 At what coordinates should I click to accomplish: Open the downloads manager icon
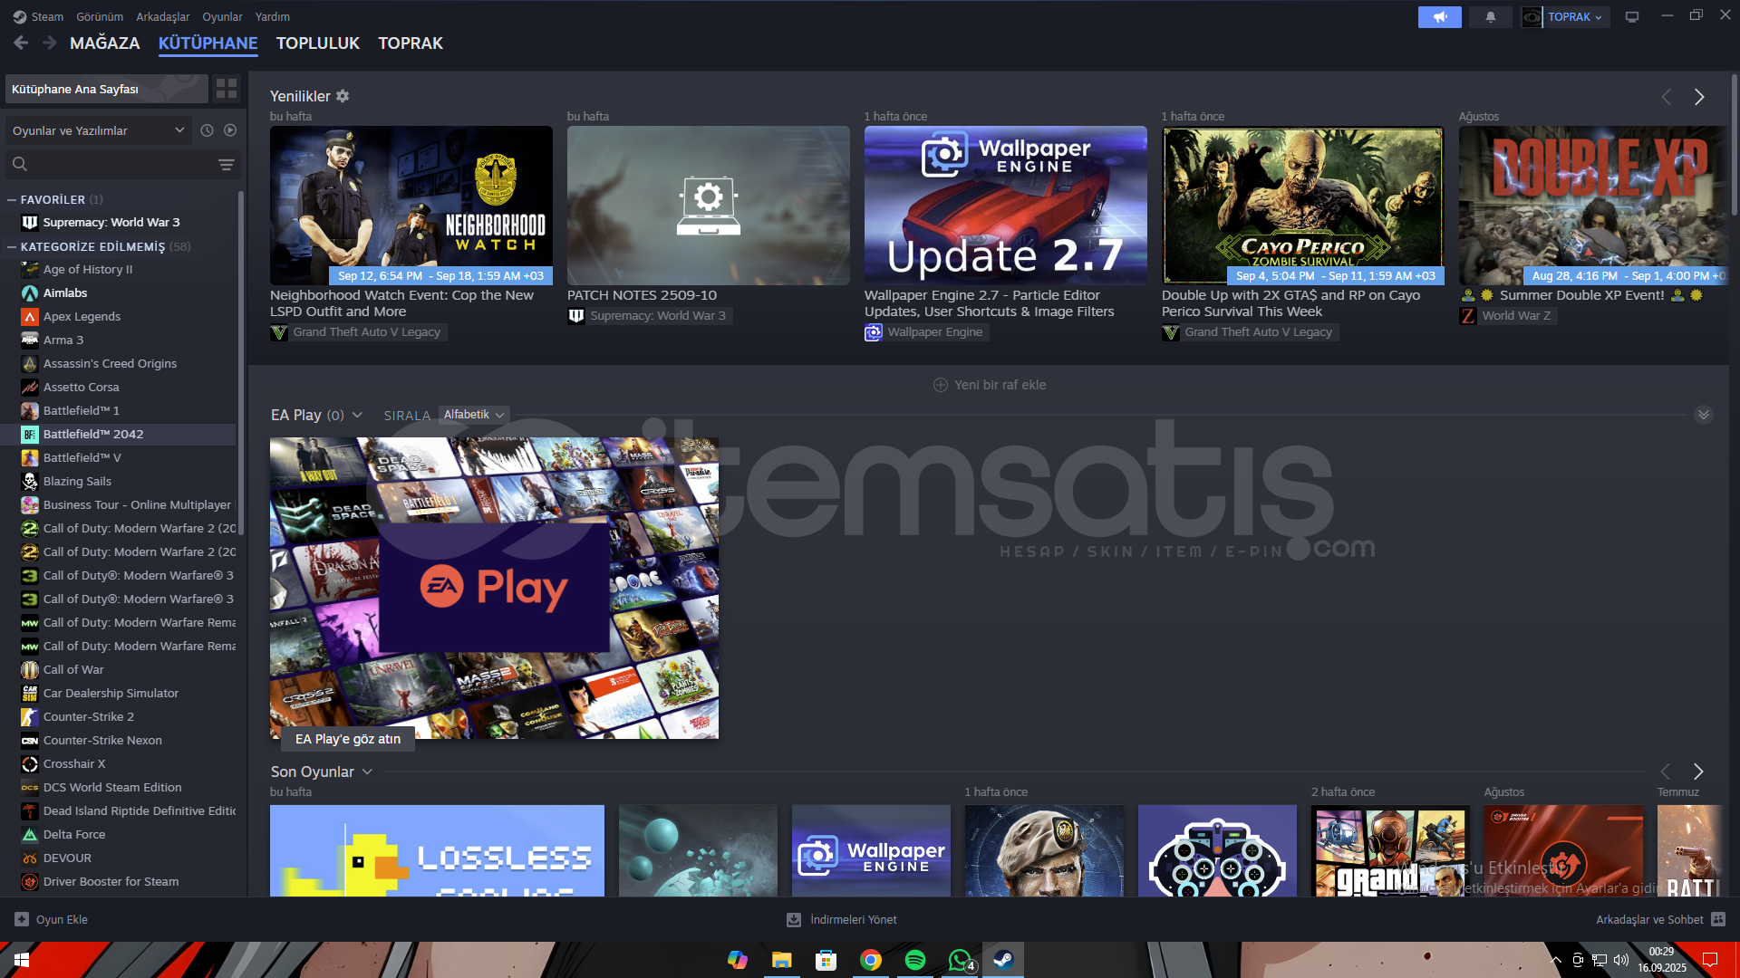(x=794, y=919)
